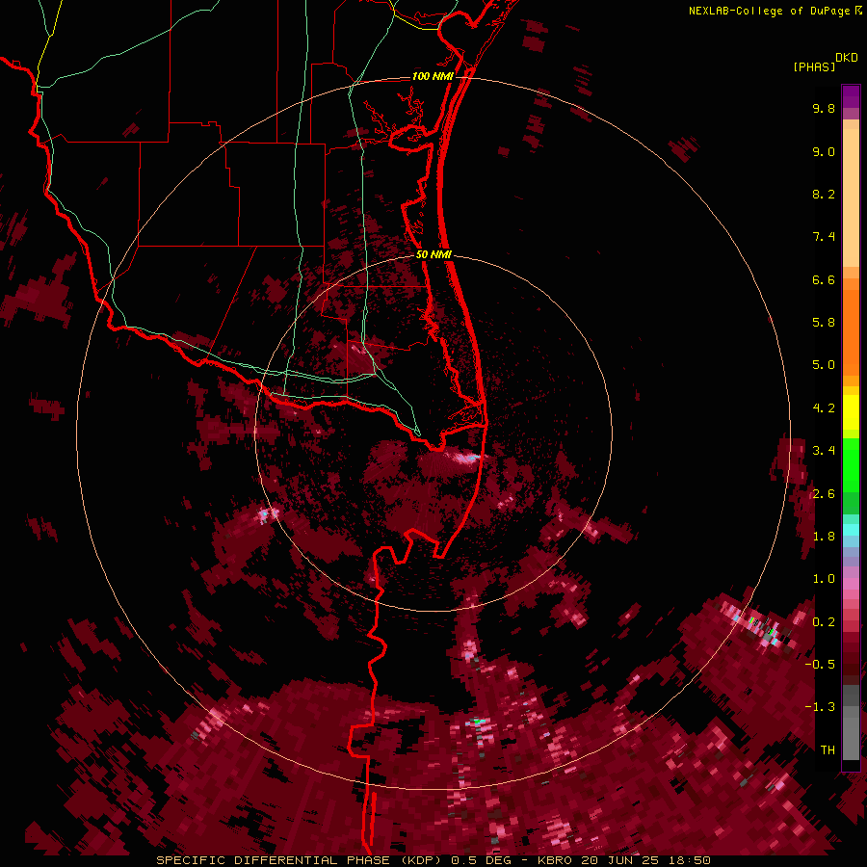Click the 5.0 value on the color scale
Screen dimensions: 867x867
824,365
